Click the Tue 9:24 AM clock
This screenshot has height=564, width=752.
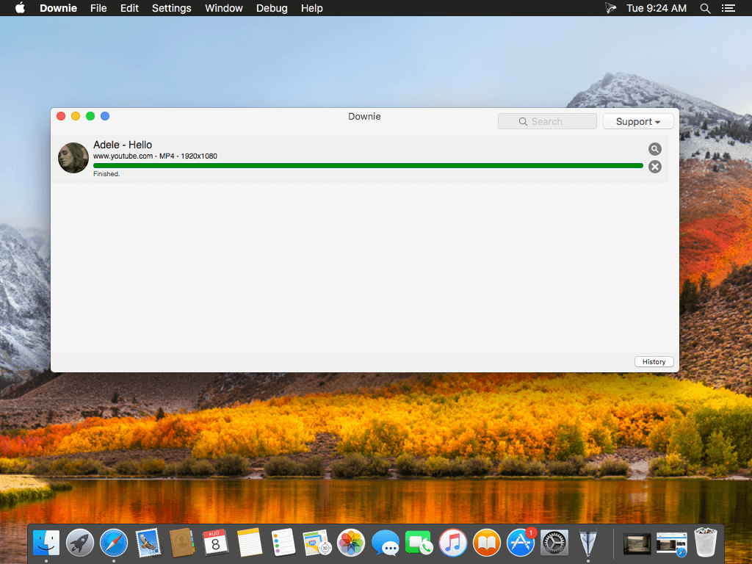(x=656, y=8)
